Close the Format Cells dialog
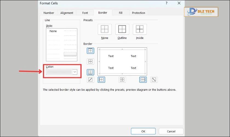230x137 pixels. [179, 3]
